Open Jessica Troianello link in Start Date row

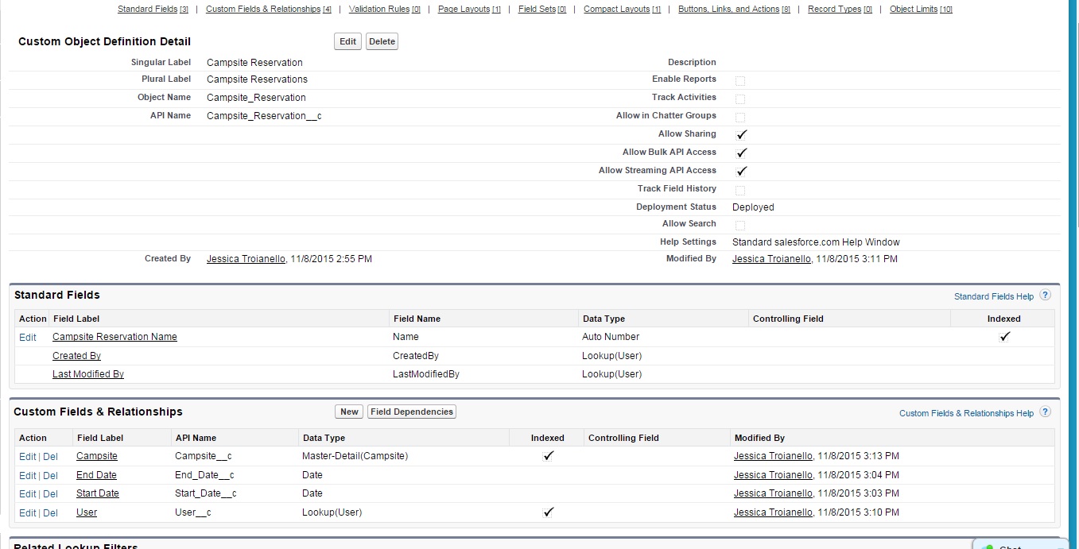(773, 493)
